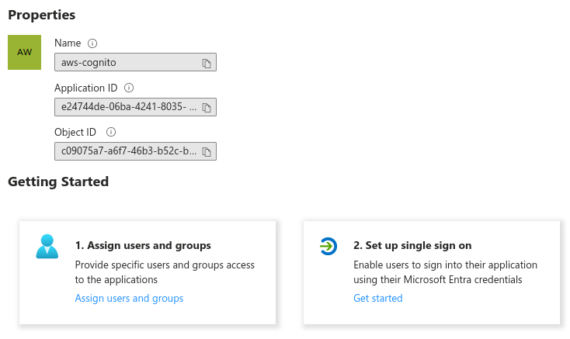
Task: Click the Application ID label text
Action: [x=85, y=88]
